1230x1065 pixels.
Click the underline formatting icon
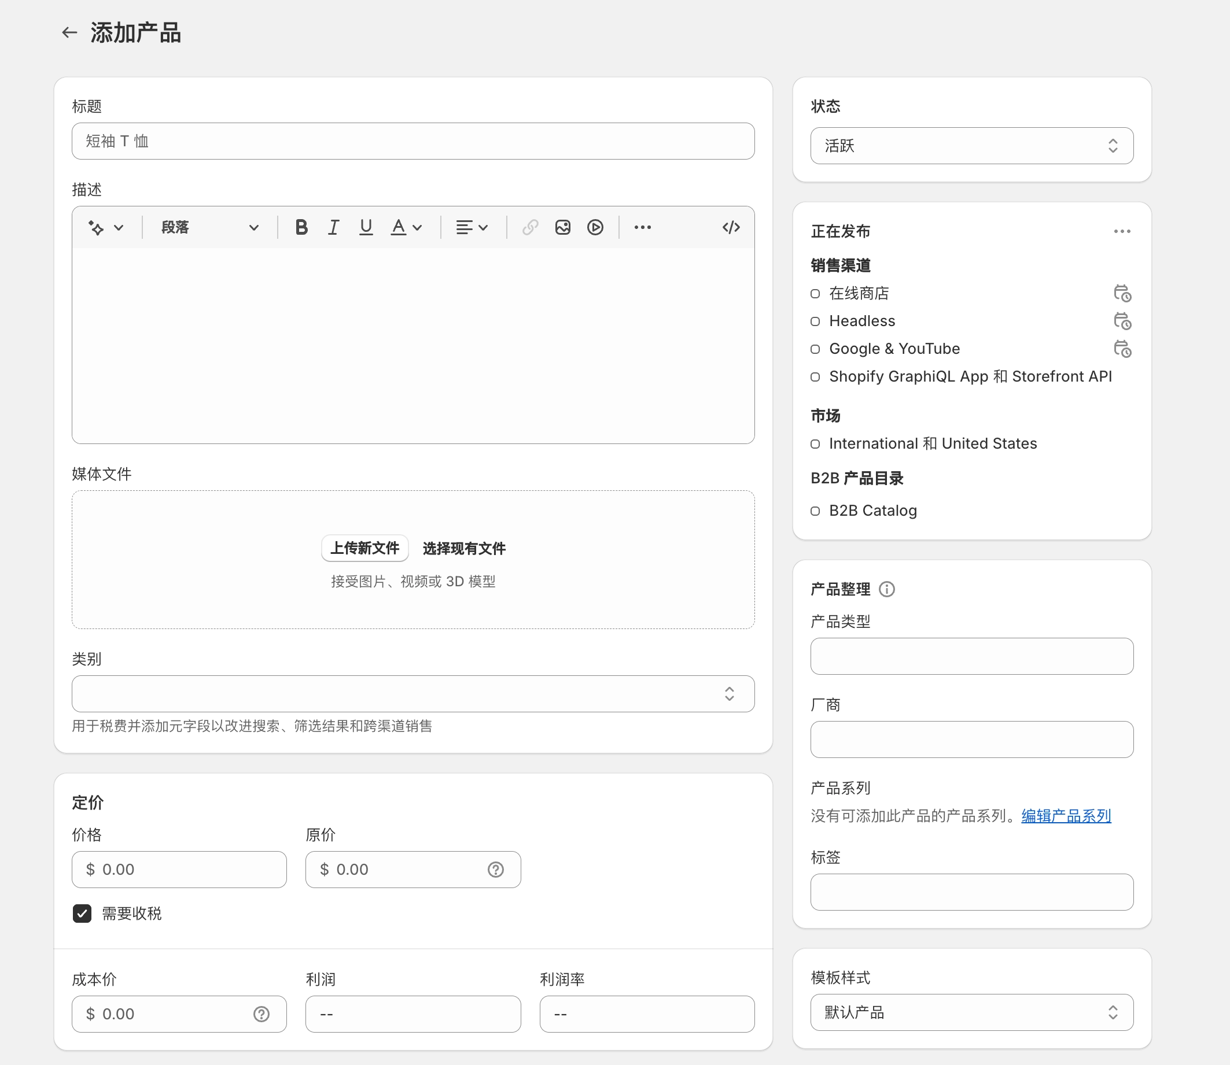366,227
